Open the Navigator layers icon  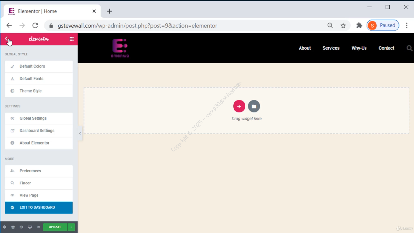click(x=13, y=227)
